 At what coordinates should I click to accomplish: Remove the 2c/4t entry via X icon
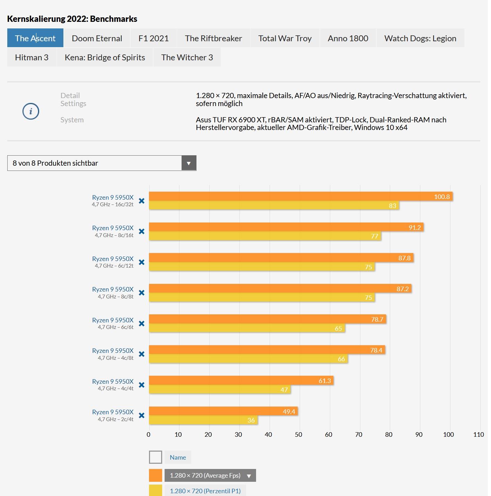tap(141, 415)
